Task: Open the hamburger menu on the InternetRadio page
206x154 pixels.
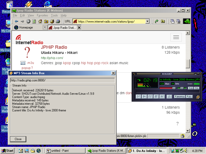Action: 176,37
